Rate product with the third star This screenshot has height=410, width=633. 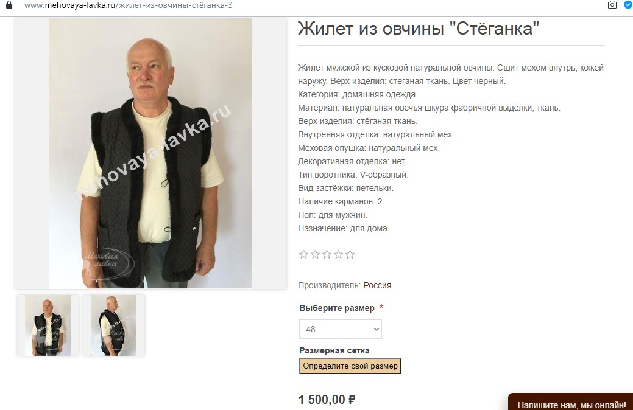coord(327,254)
